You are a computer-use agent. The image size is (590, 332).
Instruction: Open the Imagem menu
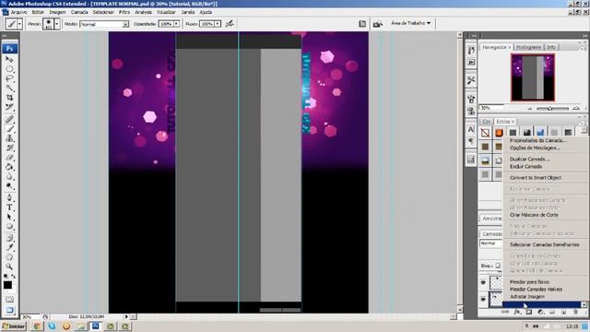pyautogui.click(x=57, y=12)
